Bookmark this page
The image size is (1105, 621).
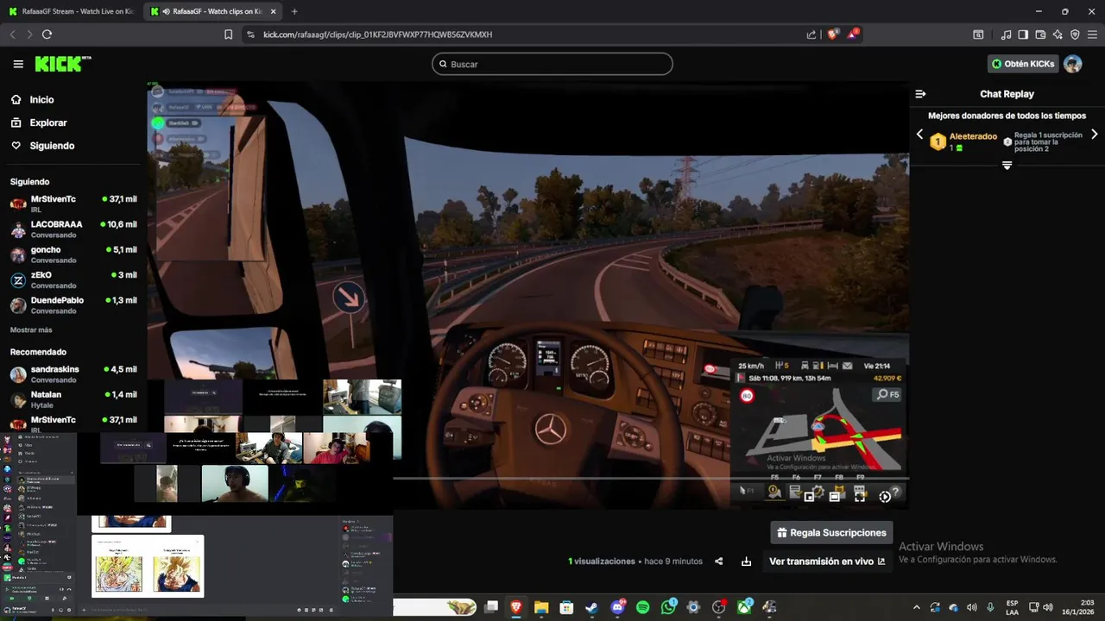[x=228, y=34]
